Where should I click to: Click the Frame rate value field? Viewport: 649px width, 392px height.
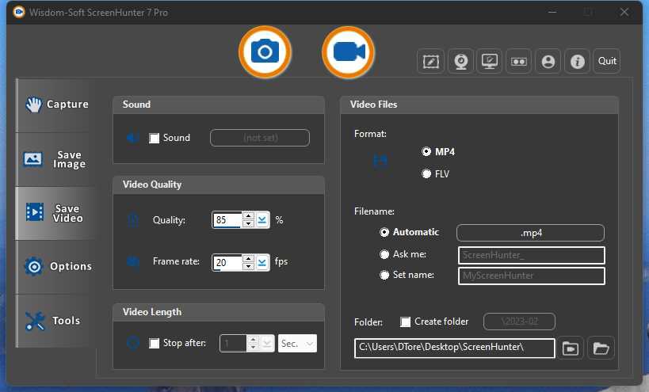click(227, 263)
